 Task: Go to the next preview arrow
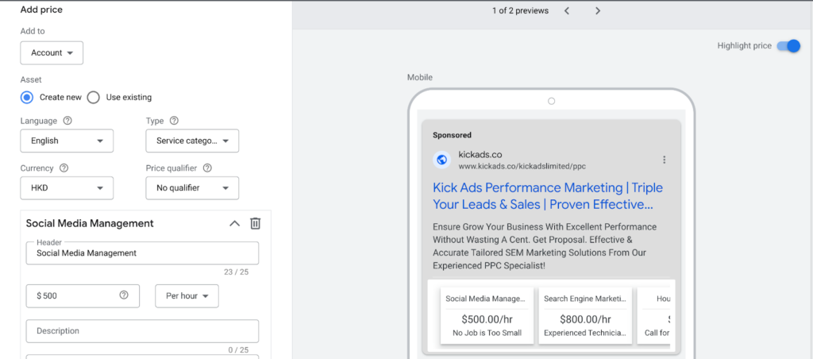(x=598, y=11)
